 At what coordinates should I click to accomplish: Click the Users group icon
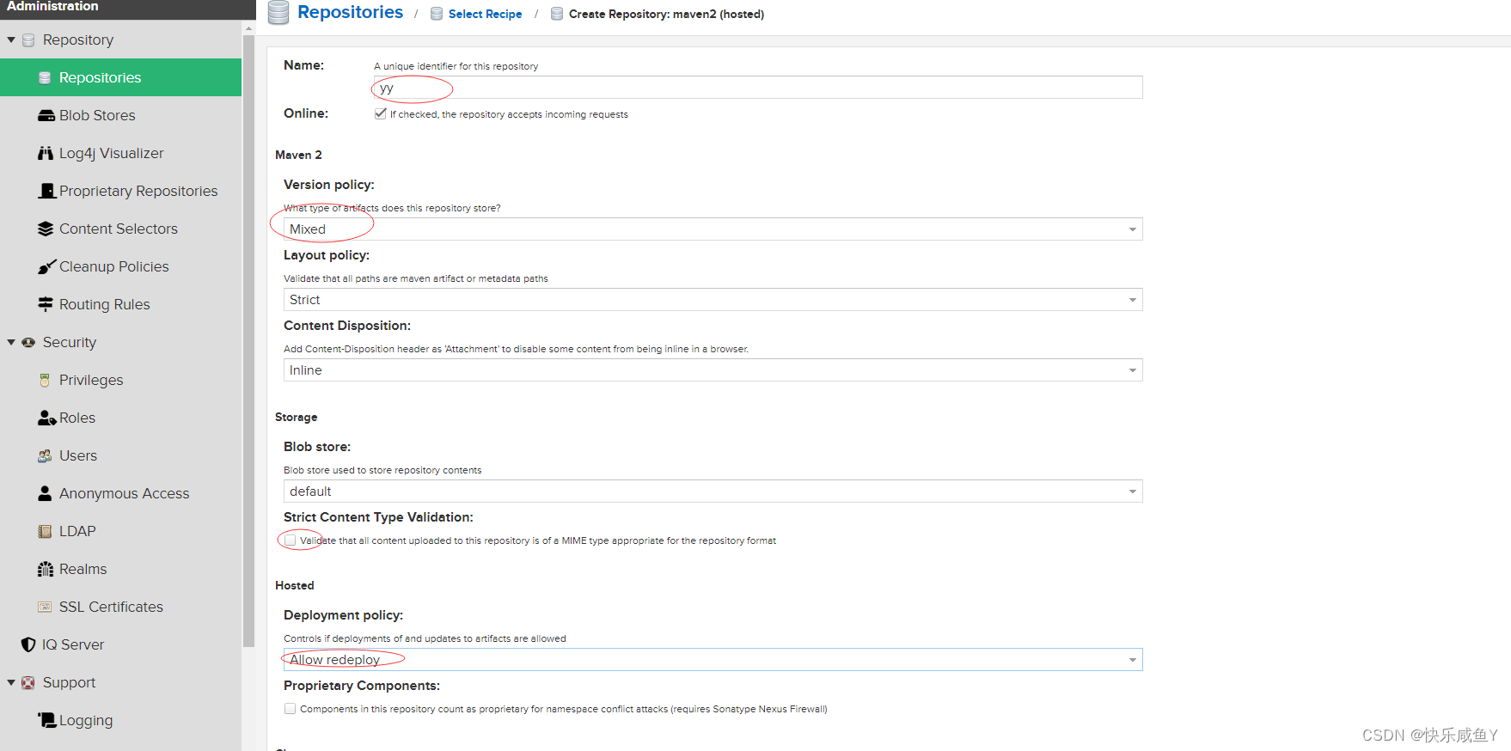point(45,455)
